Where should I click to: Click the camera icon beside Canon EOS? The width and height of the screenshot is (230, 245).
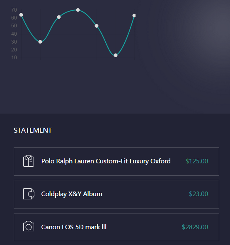(x=29, y=226)
